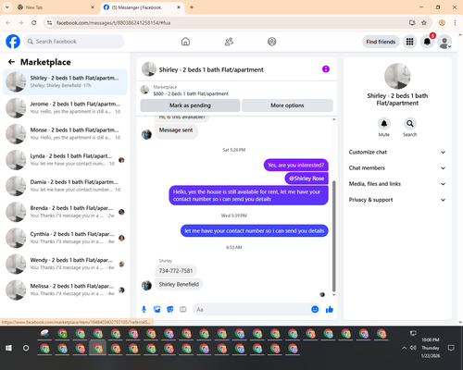Open Melissa conversation in the list
463x370 pixels.
pyautogui.click(x=65, y=290)
